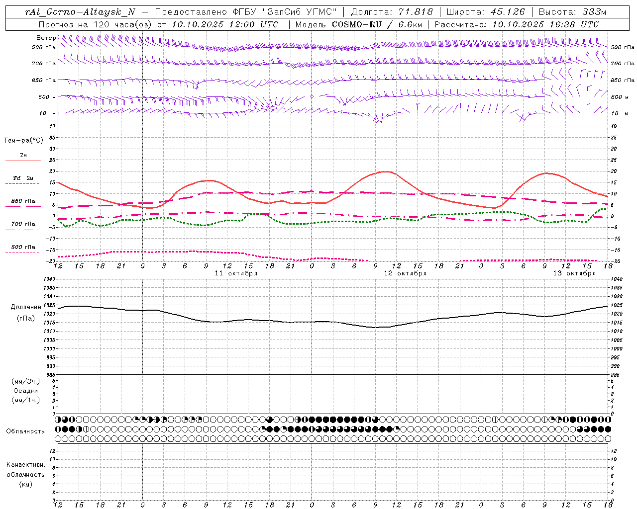Click the (км) unit label for convective cloud
The width and height of the screenshot is (637, 509).
point(26,484)
